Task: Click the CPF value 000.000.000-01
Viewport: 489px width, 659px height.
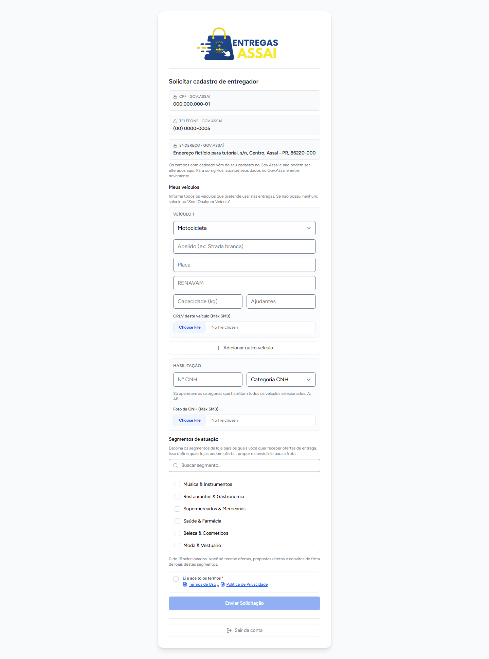Action: tap(192, 104)
